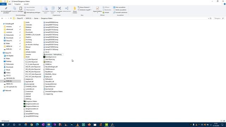
Task: Open the Einfacher Zugriff dropdown
Action: coord(85,10)
